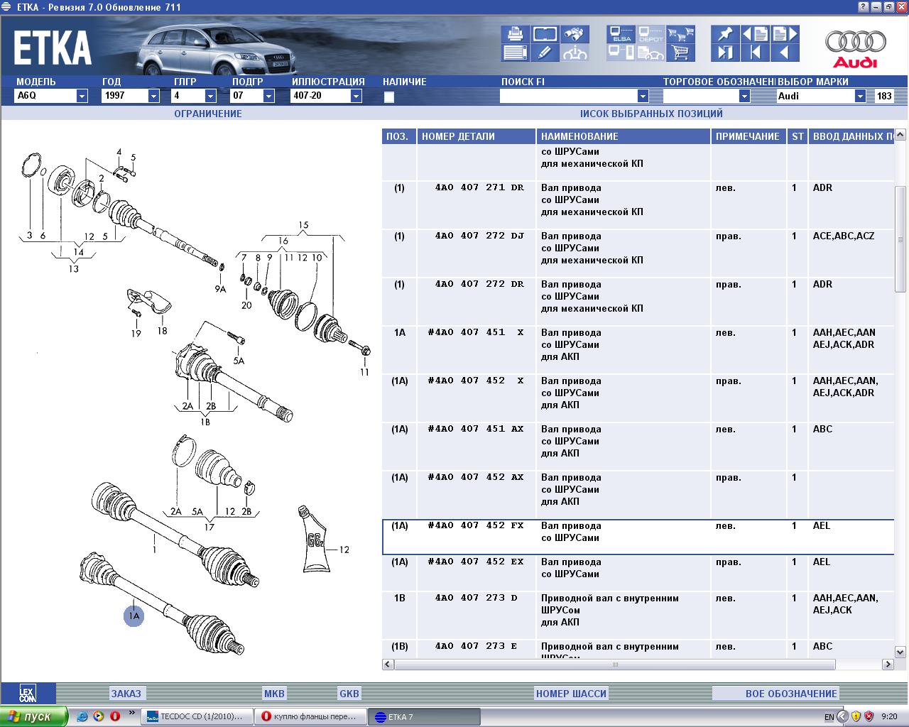Launch Internet Explorer from quick launch

tap(82, 716)
